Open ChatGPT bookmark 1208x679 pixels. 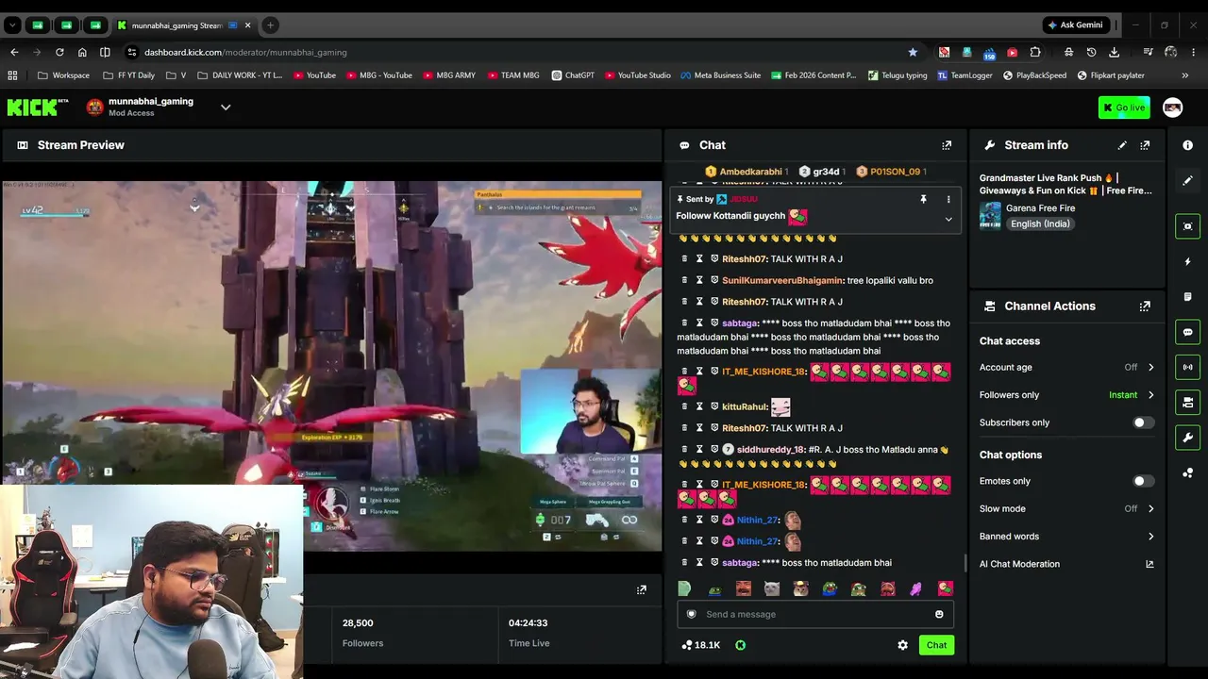[573, 75]
